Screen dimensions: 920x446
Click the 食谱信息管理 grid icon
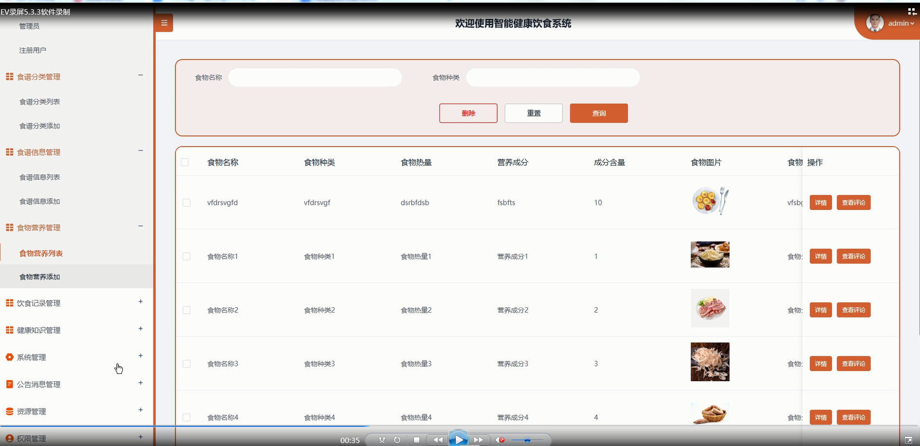[x=9, y=152]
